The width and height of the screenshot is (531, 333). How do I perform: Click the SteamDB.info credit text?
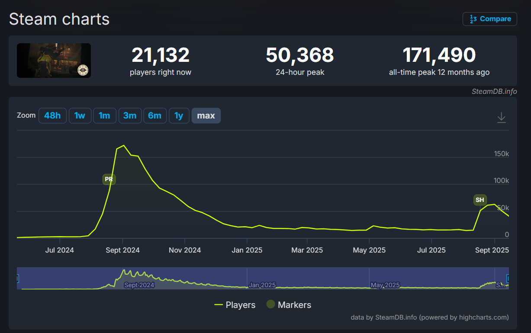click(494, 92)
